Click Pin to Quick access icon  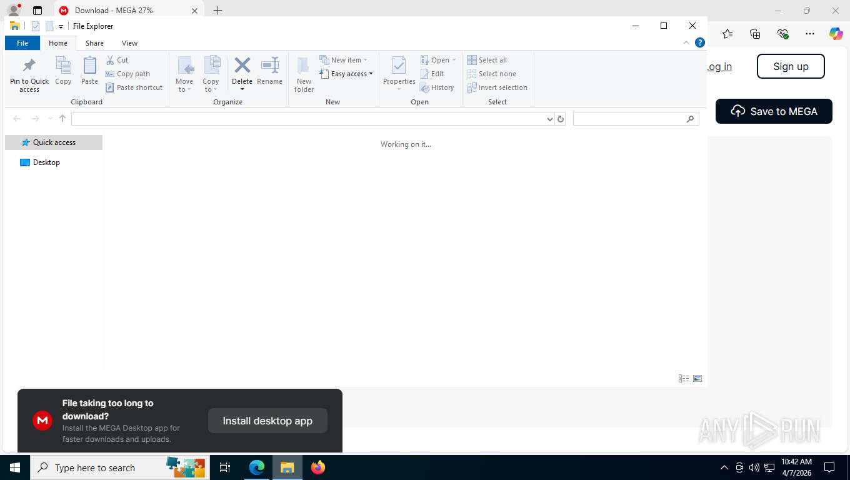29,66
